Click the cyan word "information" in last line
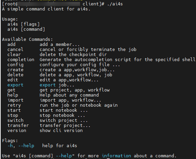This screenshot has width=196, height=159. pyautogui.click(x=117, y=156)
